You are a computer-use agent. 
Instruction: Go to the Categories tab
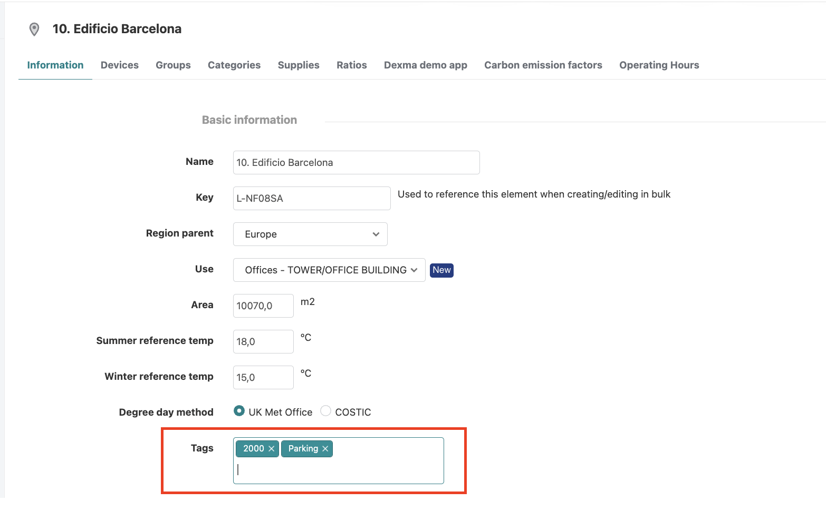click(234, 65)
